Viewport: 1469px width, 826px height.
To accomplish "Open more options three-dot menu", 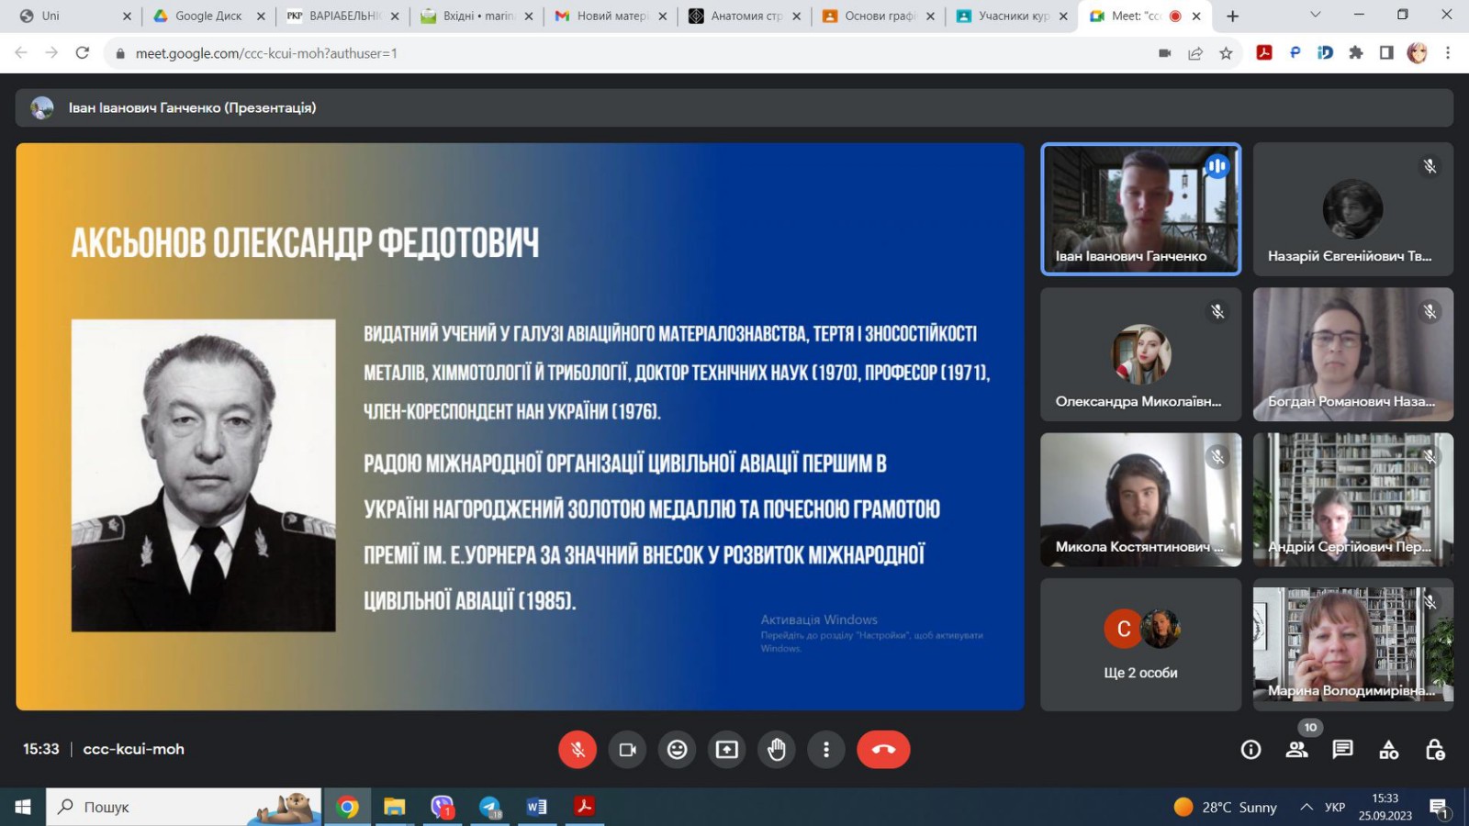I will [x=826, y=750].
